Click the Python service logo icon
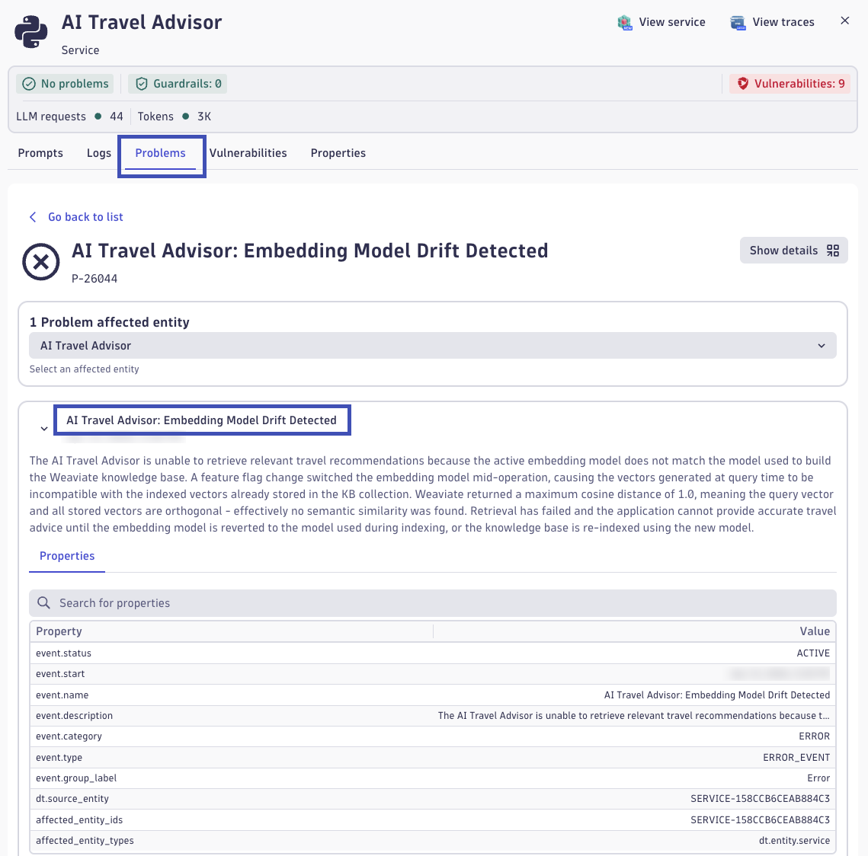Viewport: 868px width, 856px height. 31,32
